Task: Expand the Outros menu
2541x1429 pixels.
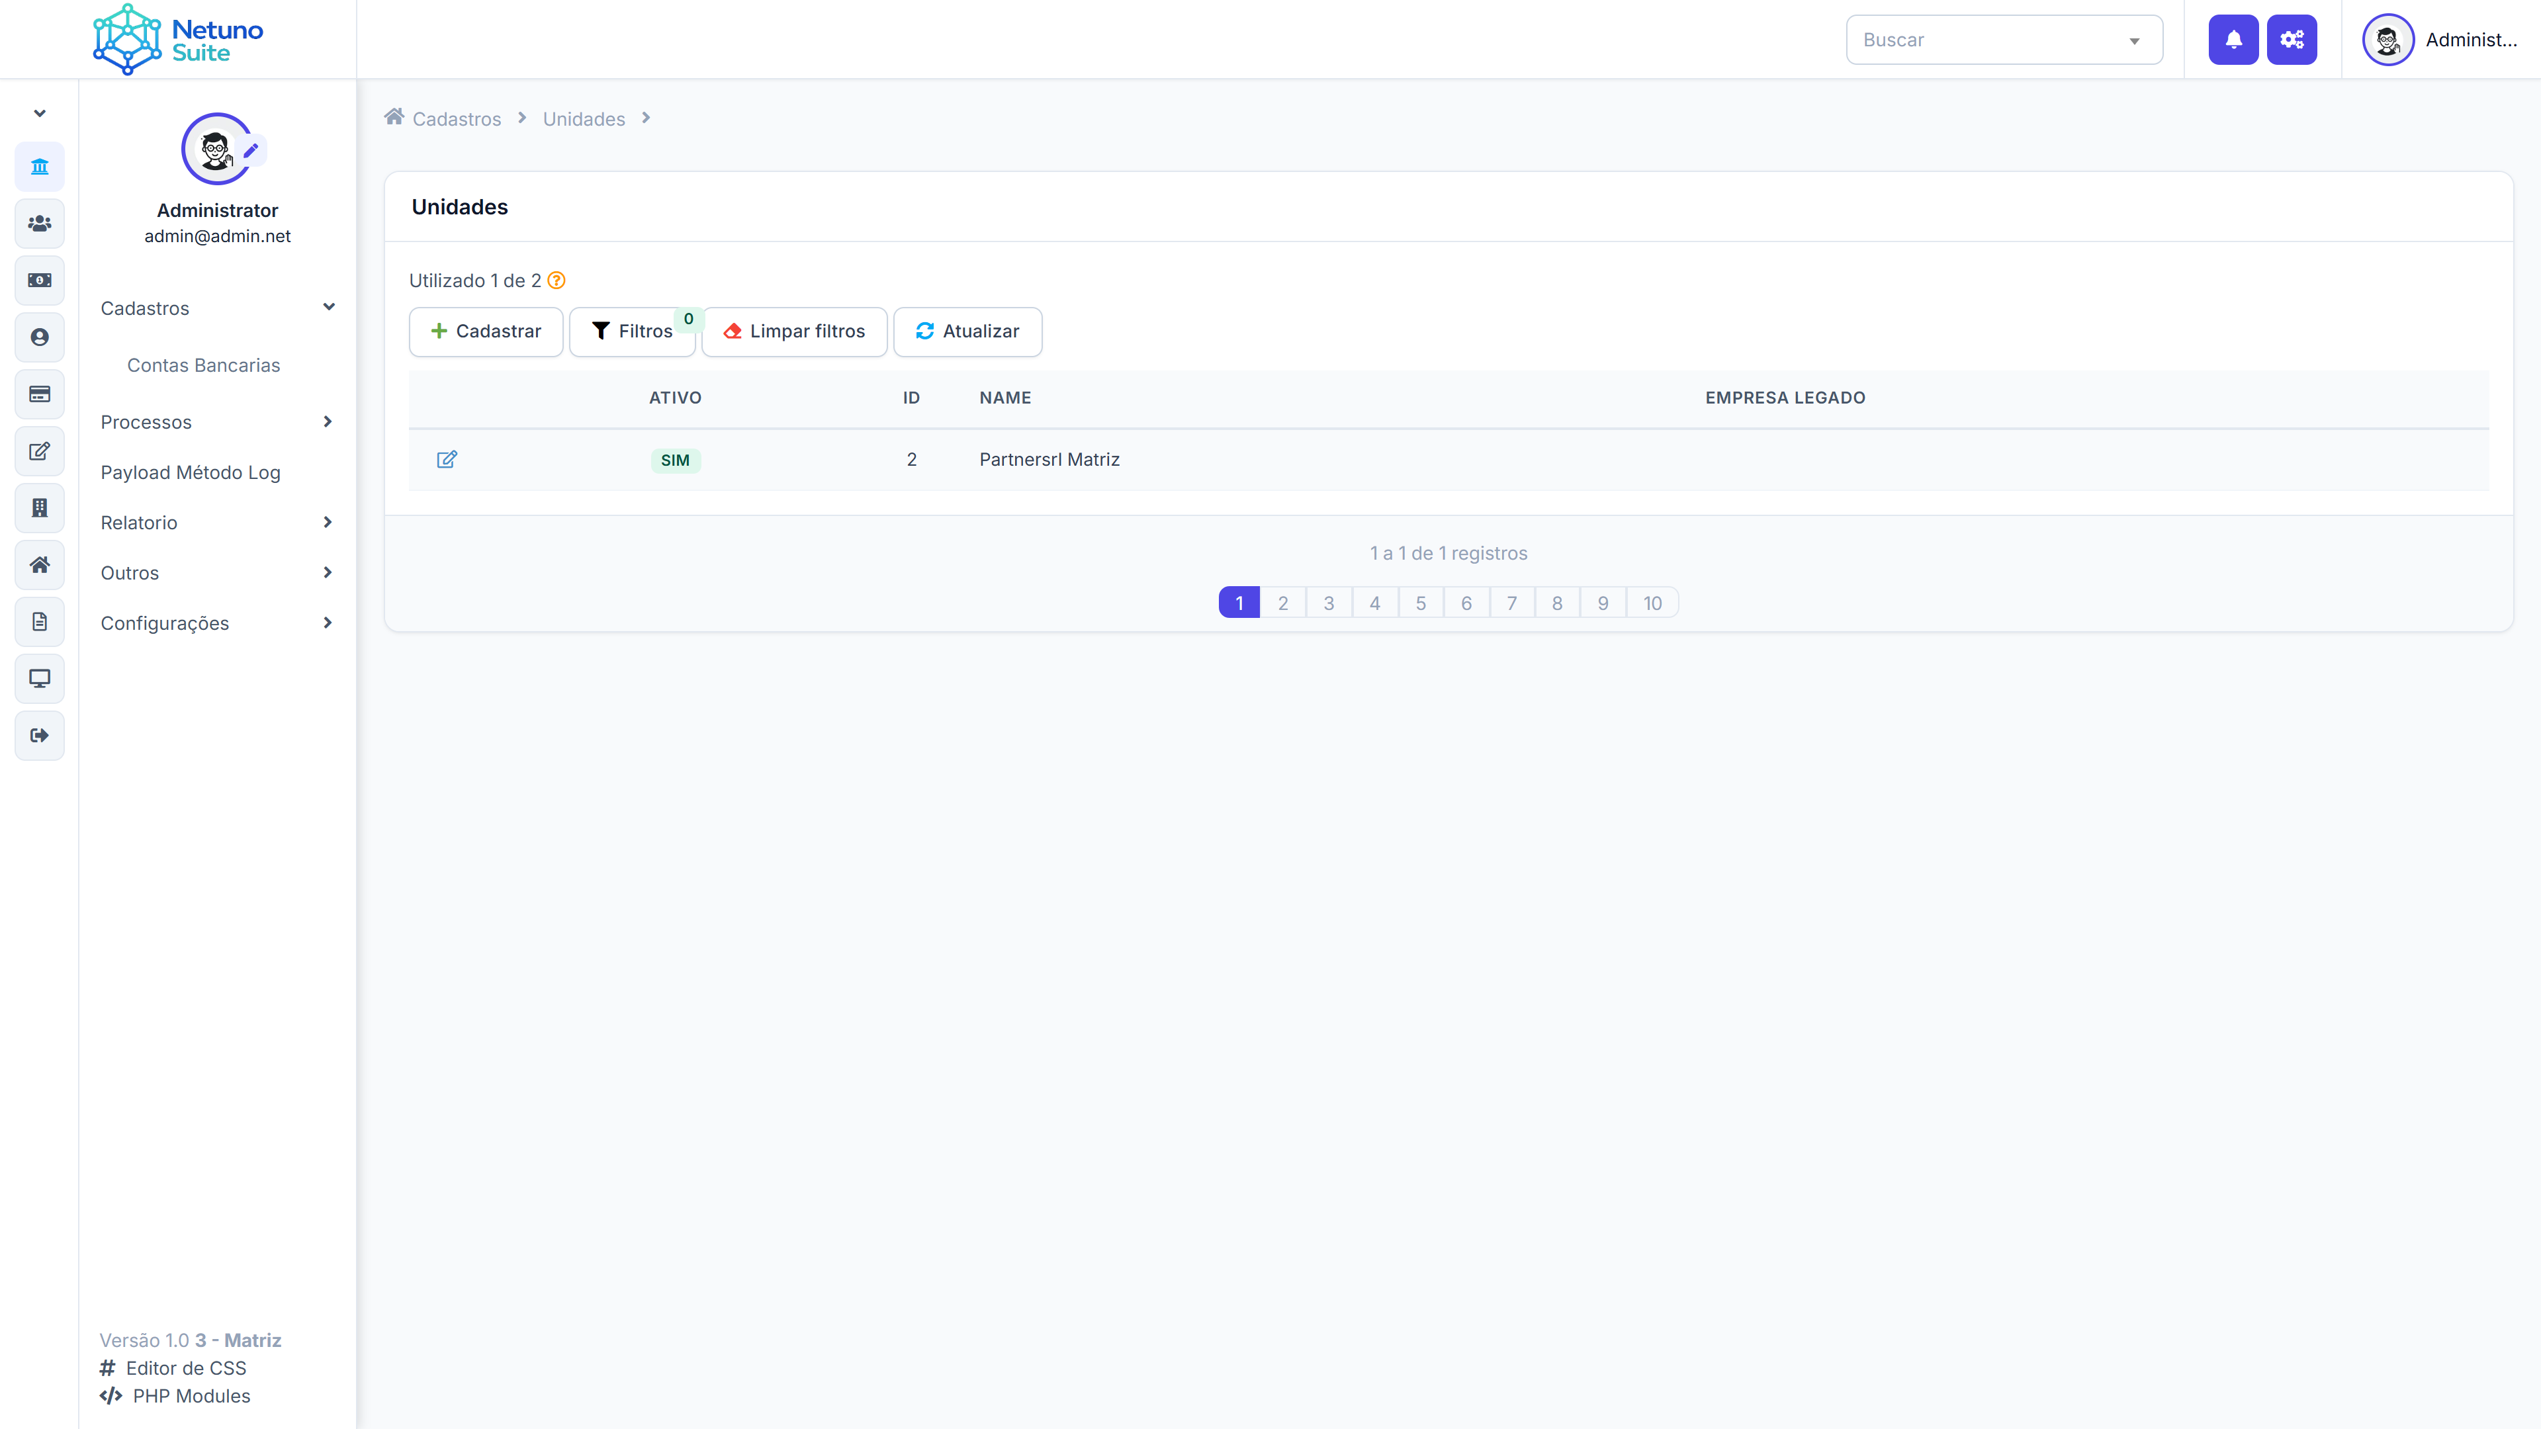Action: coord(218,573)
